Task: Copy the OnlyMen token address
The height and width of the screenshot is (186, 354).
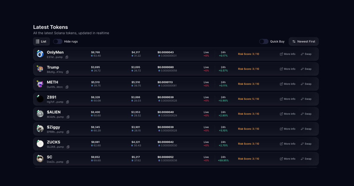Action: [x=67, y=57]
